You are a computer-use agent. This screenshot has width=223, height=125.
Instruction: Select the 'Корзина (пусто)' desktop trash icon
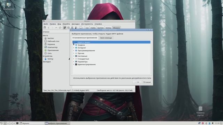pos(200,111)
